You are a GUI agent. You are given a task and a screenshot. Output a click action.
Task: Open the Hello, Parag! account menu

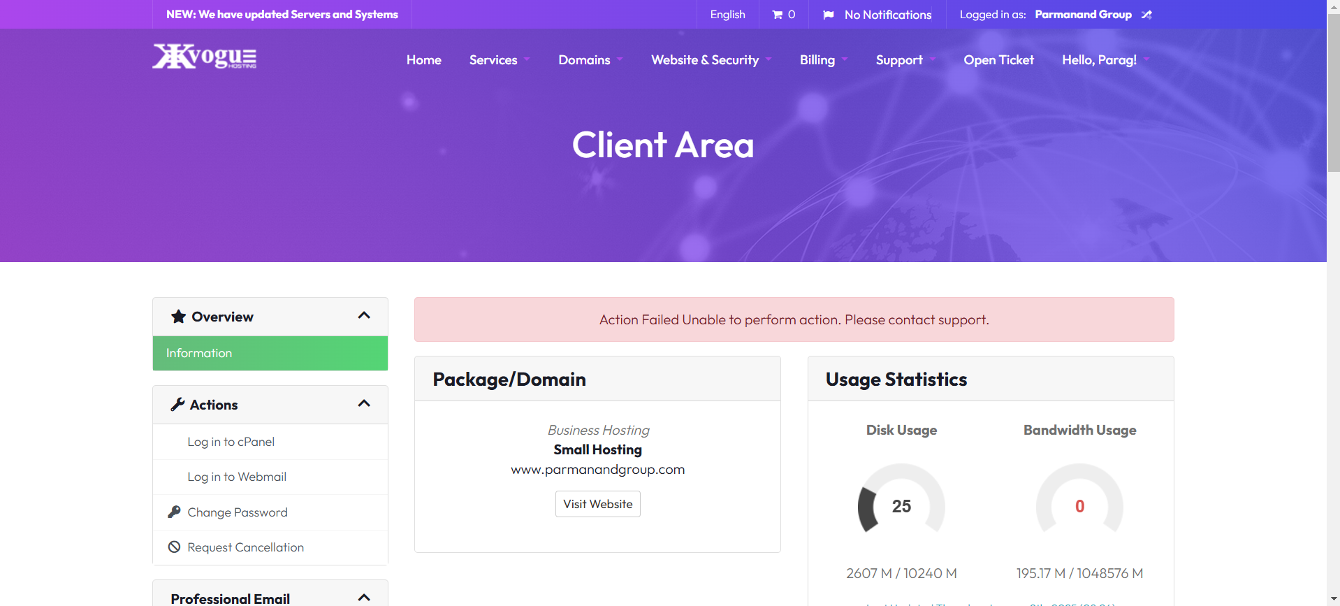1105,60
